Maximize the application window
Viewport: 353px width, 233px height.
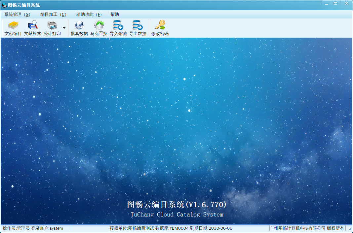[335, 3]
